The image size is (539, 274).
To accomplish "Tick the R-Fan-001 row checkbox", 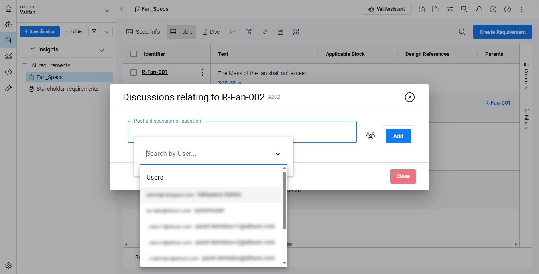I will [x=134, y=72].
